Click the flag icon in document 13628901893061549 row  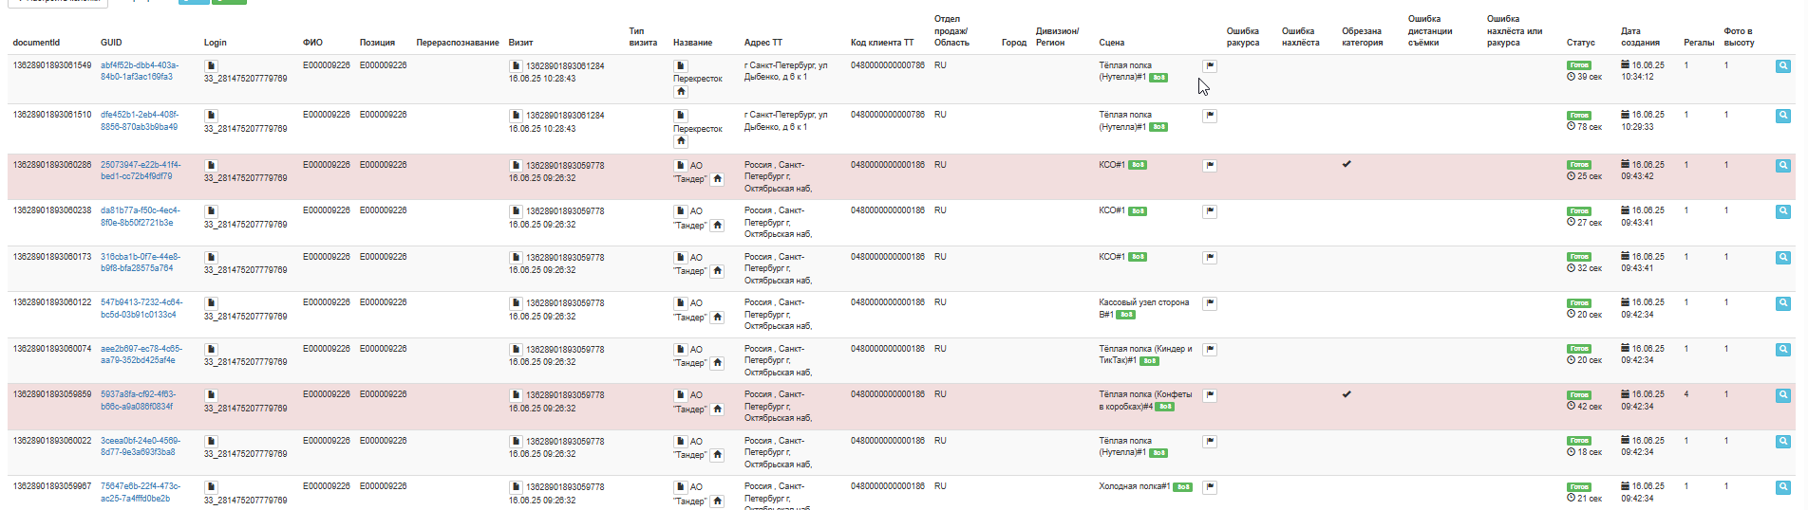(1210, 66)
